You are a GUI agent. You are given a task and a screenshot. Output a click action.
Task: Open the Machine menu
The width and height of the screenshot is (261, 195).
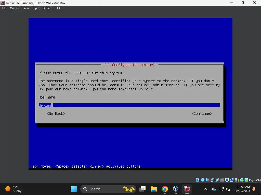[15, 8]
